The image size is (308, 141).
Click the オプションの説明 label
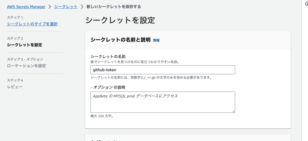pos(108,87)
